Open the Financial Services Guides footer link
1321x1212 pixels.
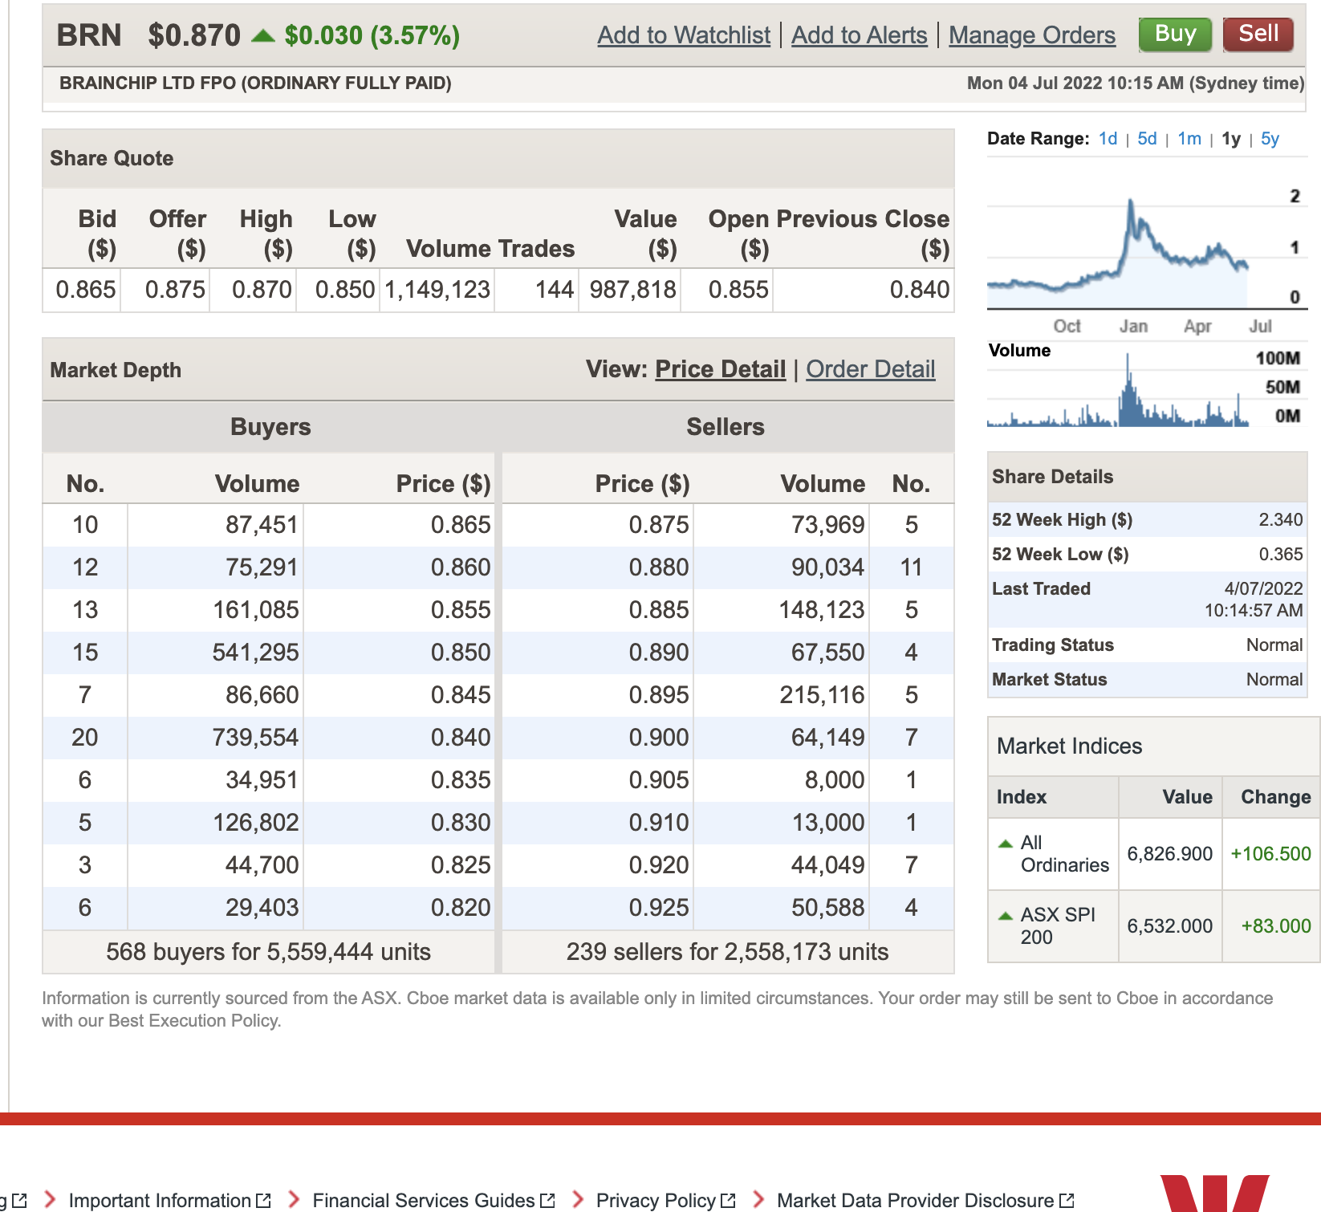pyautogui.click(x=423, y=1201)
